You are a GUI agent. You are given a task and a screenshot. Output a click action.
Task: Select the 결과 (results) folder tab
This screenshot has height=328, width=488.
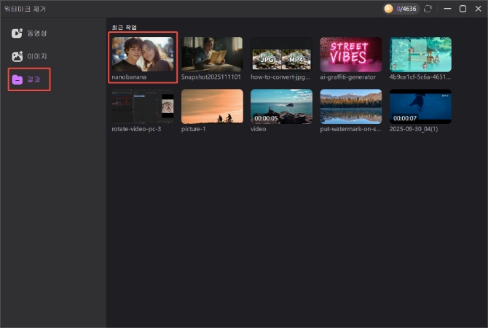tap(29, 79)
